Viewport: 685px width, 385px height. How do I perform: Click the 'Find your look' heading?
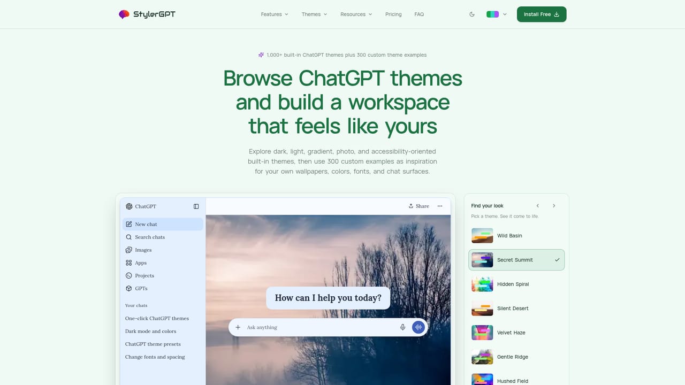[487, 206]
